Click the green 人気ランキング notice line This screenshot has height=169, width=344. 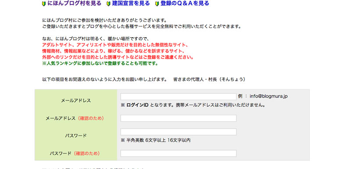tap(100, 64)
